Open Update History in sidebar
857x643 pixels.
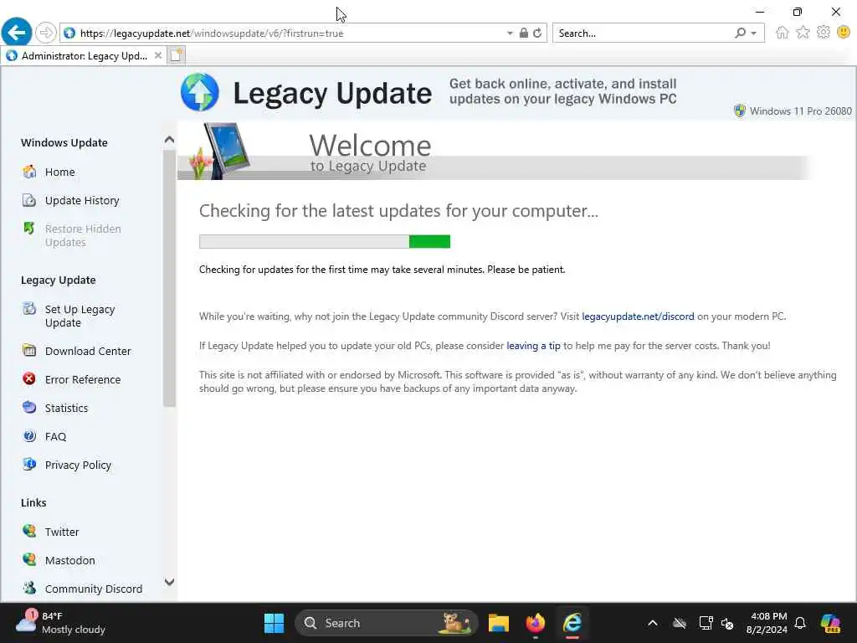click(82, 201)
